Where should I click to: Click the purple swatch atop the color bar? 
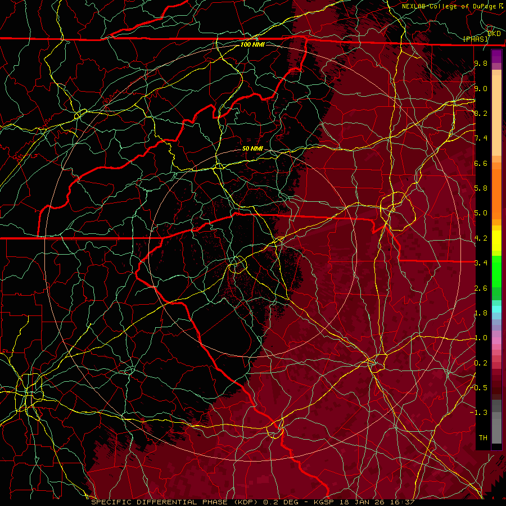(x=496, y=56)
